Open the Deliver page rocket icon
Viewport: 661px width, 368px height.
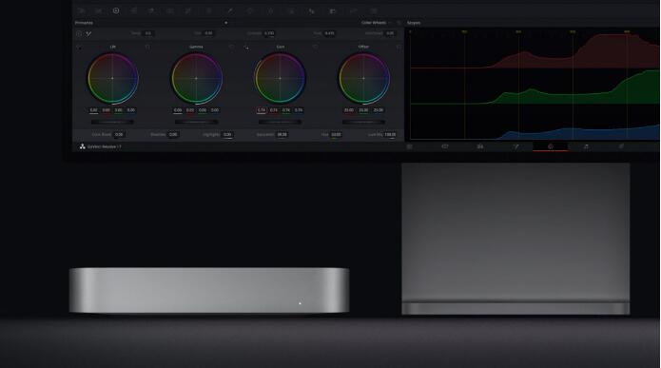pyautogui.click(x=621, y=146)
